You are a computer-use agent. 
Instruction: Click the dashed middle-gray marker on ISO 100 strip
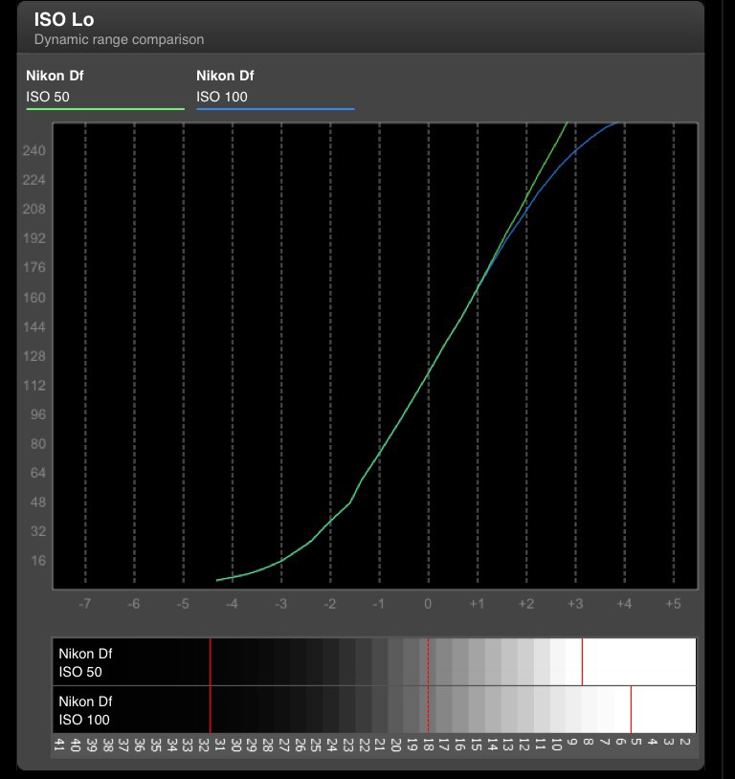(x=428, y=710)
